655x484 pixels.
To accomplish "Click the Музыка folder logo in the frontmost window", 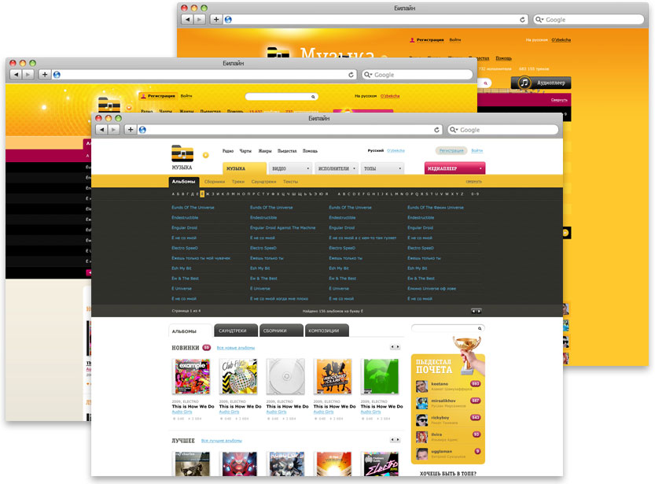I will point(182,153).
